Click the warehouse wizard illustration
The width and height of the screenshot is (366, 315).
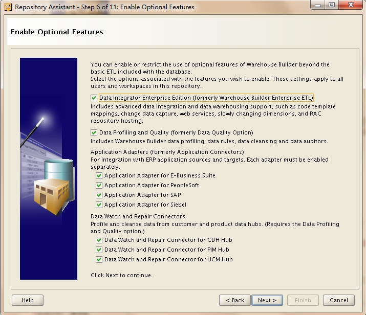[x=49, y=169]
